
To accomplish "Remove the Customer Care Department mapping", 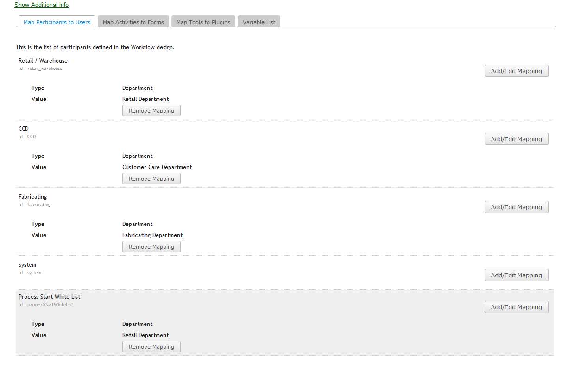I will 151,179.
